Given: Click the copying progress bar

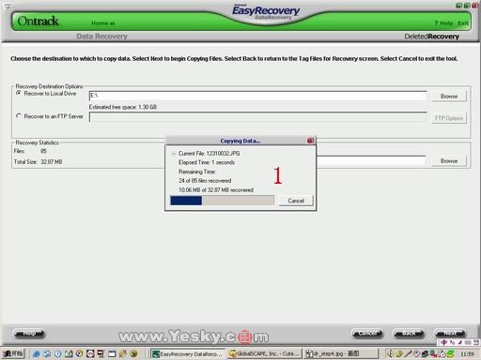Looking at the screenshot, I should (x=223, y=201).
